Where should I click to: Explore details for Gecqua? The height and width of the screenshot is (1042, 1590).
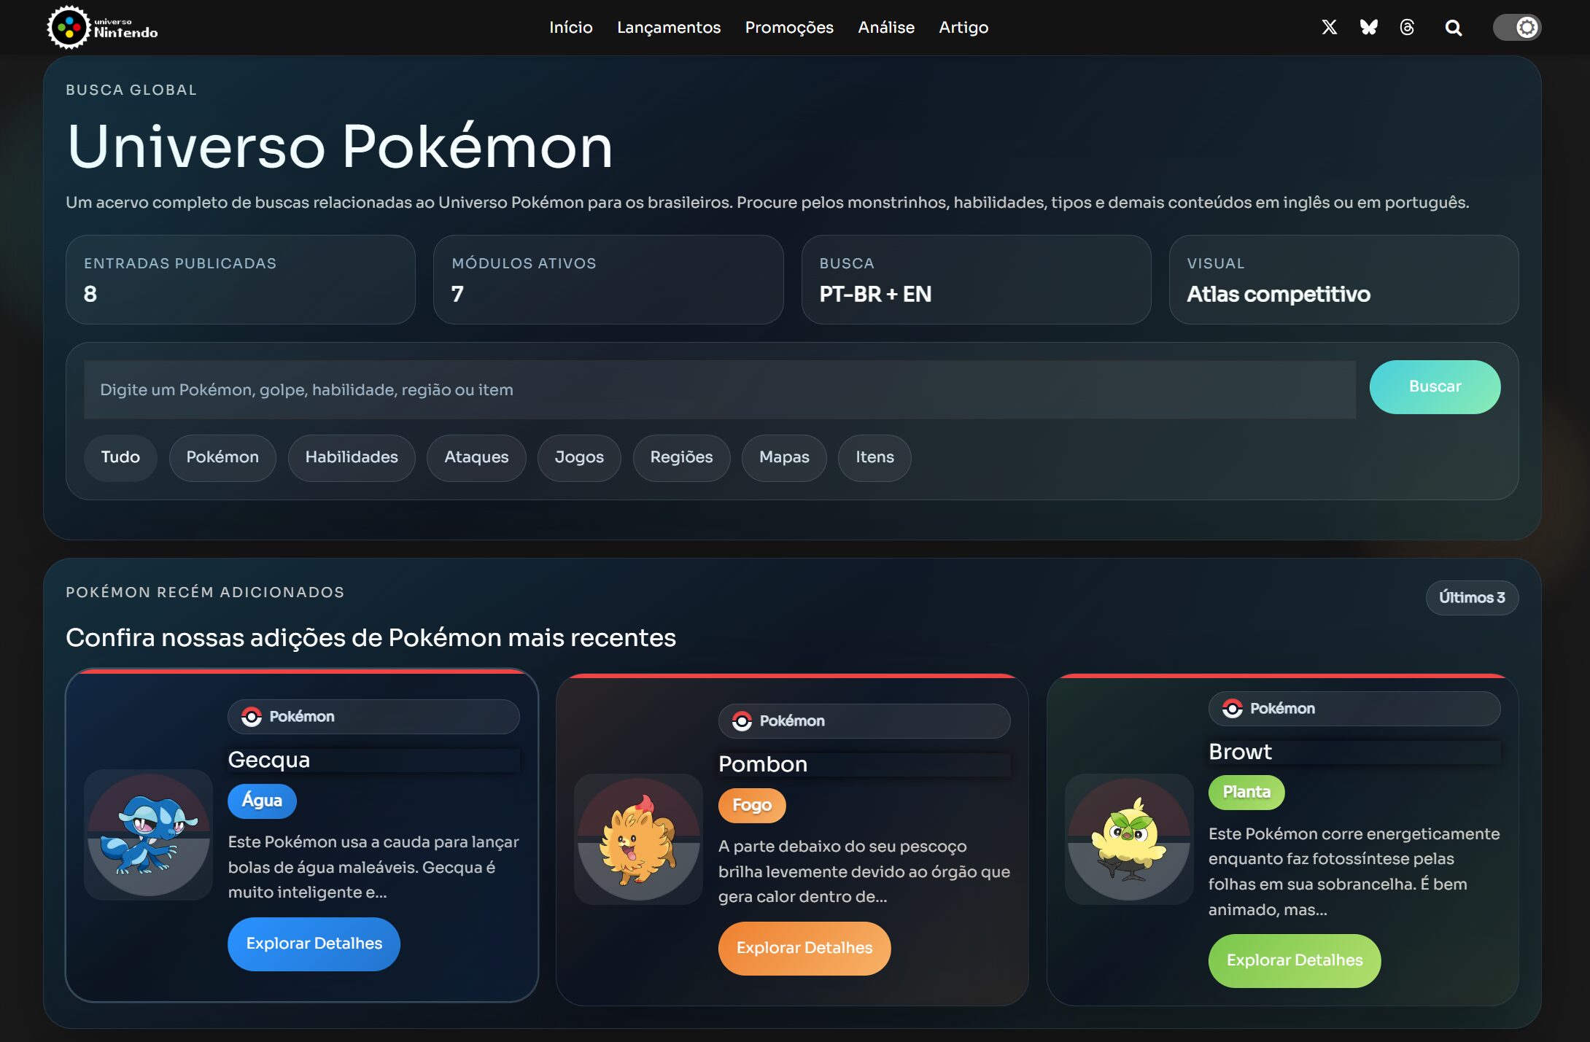[314, 944]
